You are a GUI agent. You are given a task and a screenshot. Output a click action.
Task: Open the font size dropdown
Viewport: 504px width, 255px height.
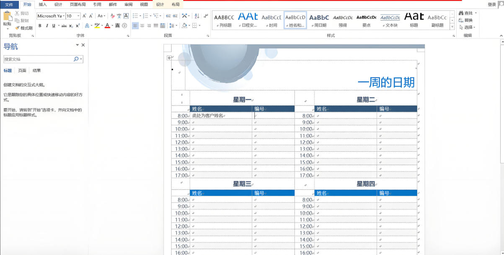(78, 16)
